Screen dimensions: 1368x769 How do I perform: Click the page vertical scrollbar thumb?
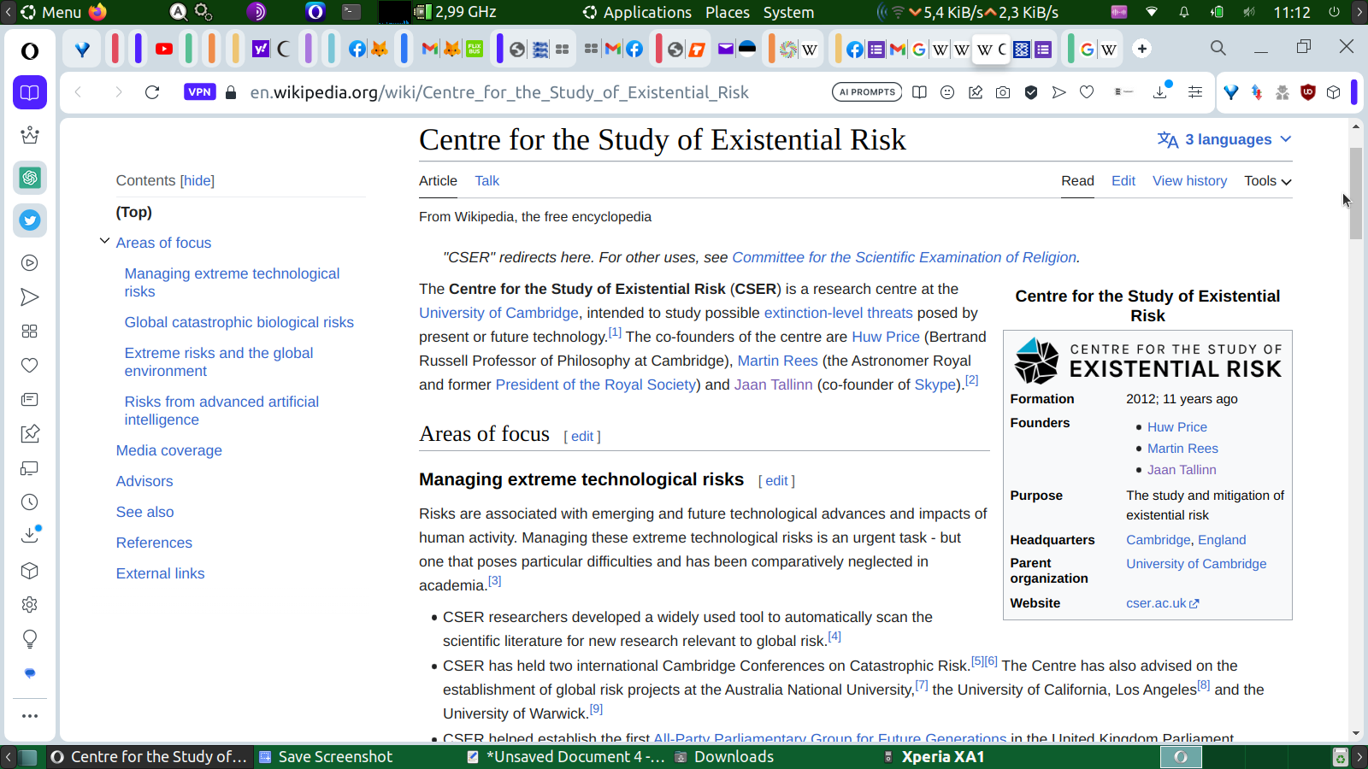tap(1356, 193)
